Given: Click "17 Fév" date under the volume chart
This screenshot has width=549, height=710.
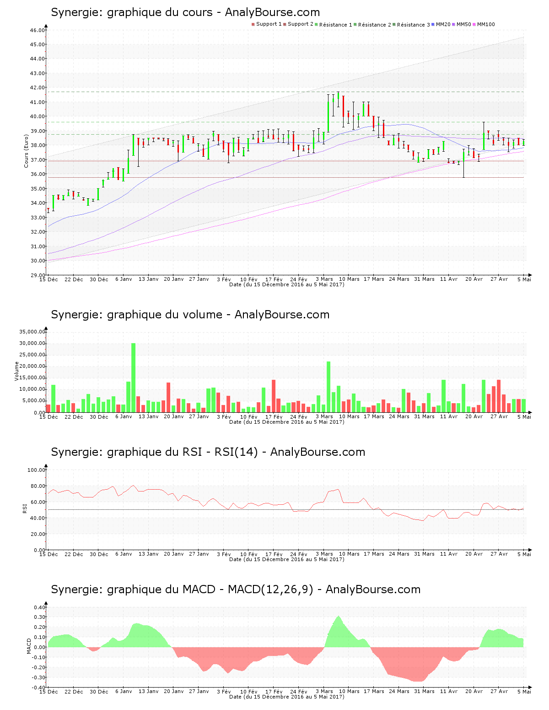Looking at the screenshot, I should tap(274, 417).
